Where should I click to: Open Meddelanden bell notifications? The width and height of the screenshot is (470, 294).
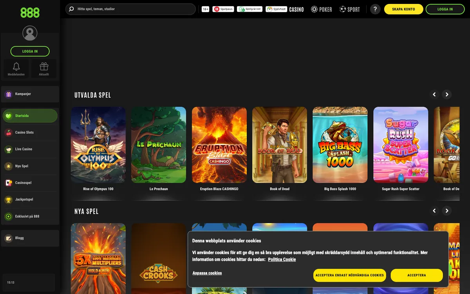coord(16,69)
